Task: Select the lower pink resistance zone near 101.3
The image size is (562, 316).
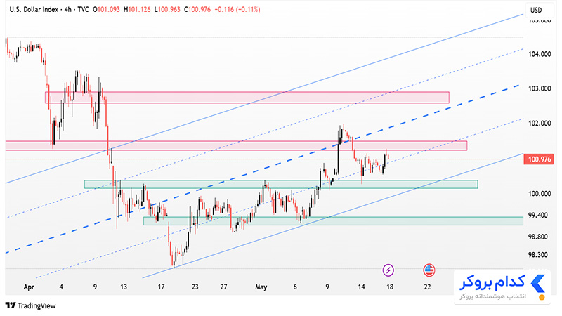Action: [x=236, y=145]
